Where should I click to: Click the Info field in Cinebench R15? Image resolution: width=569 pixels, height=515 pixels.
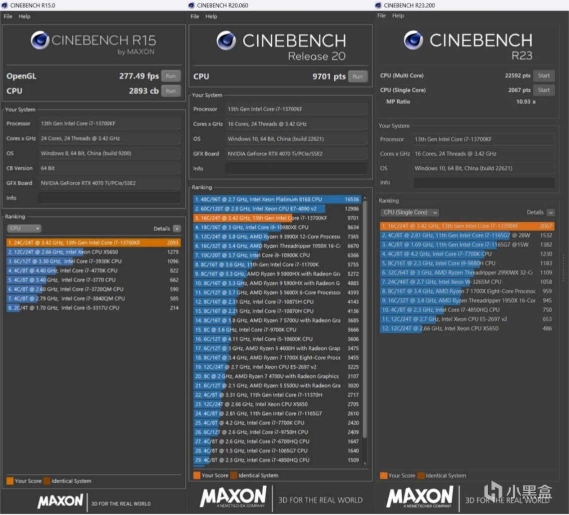pos(109,198)
